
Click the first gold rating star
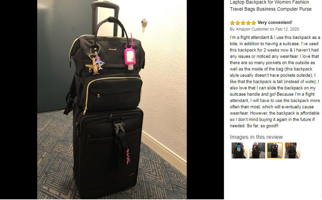pyautogui.click(x=233, y=23)
